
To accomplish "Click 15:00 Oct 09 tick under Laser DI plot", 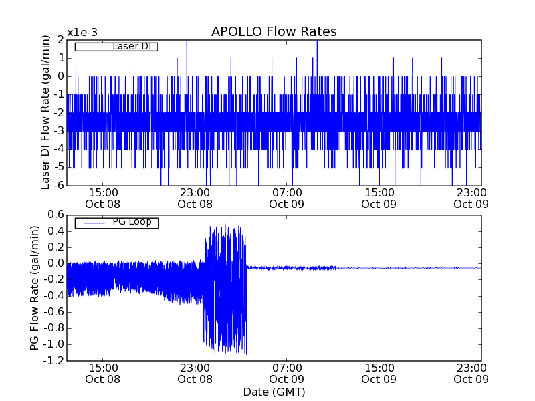I will click(x=379, y=198).
